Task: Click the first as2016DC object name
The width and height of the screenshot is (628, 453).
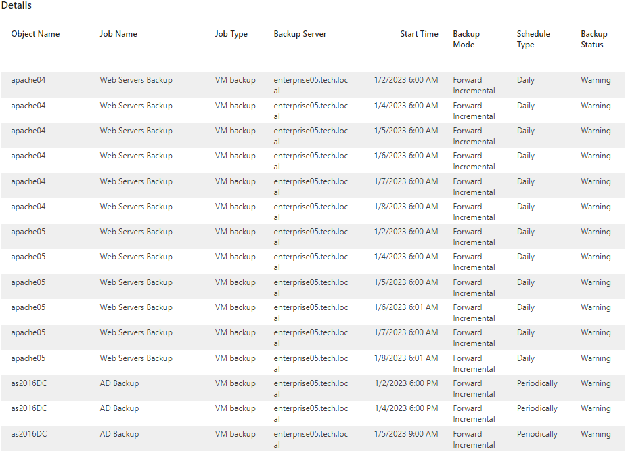Action: (x=29, y=383)
